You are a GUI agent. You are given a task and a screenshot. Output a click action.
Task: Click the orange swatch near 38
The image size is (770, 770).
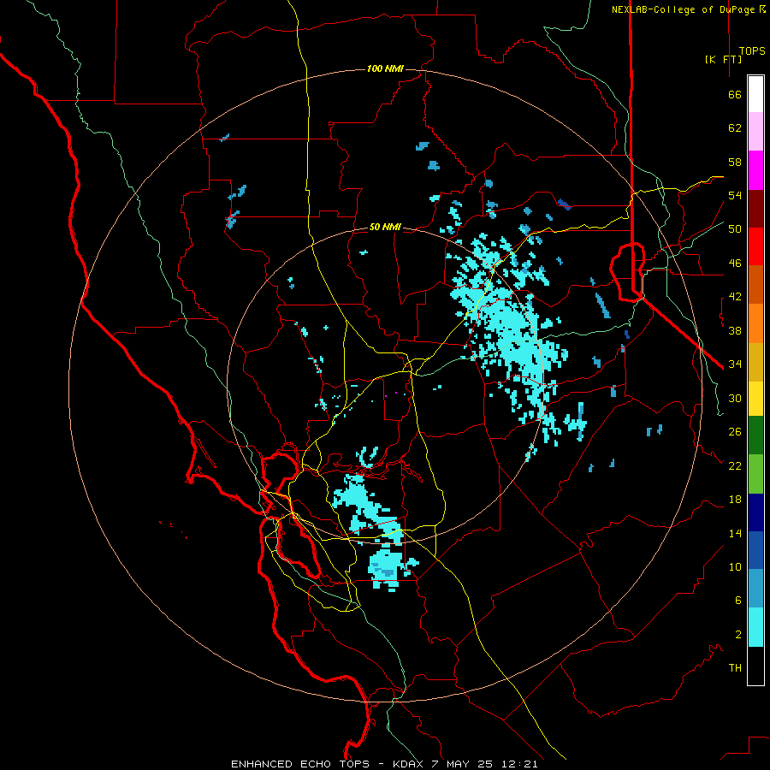[x=755, y=323]
